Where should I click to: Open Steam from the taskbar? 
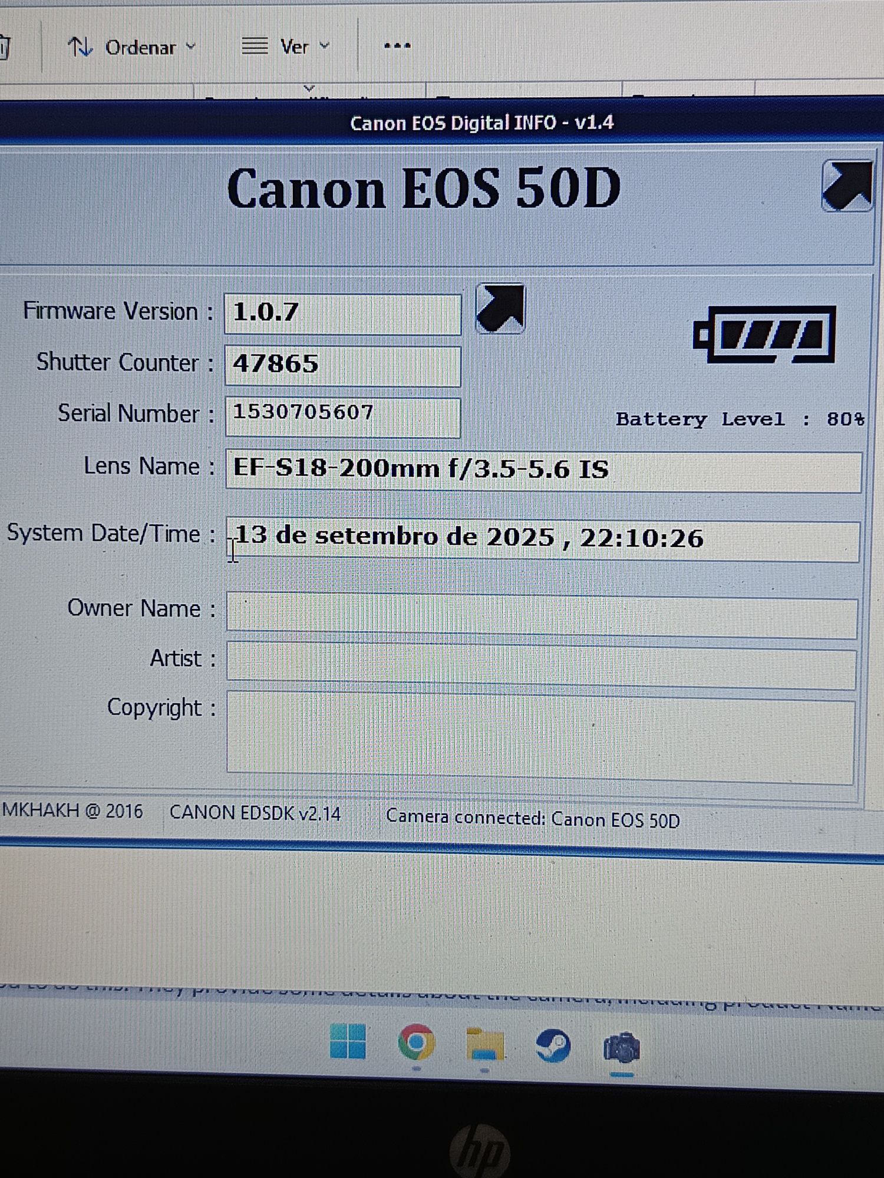(553, 1045)
